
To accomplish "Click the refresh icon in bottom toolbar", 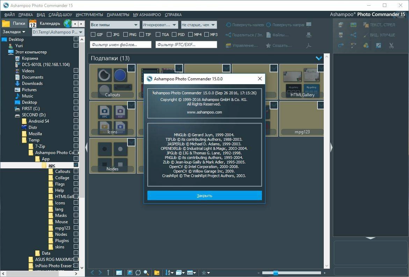I will [138, 272].
